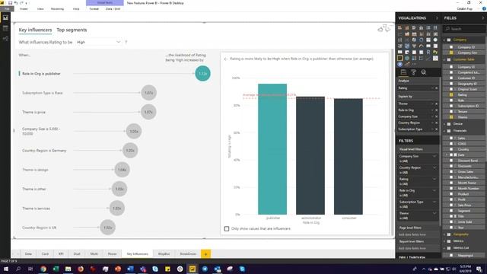The height and width of the screenshot is (274, 487).
Task: Expand the Rating filter card
Action: pyautogui.click(x=434, y=179)
